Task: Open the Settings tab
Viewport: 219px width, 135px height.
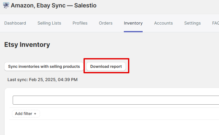Action: pos(192,23)
